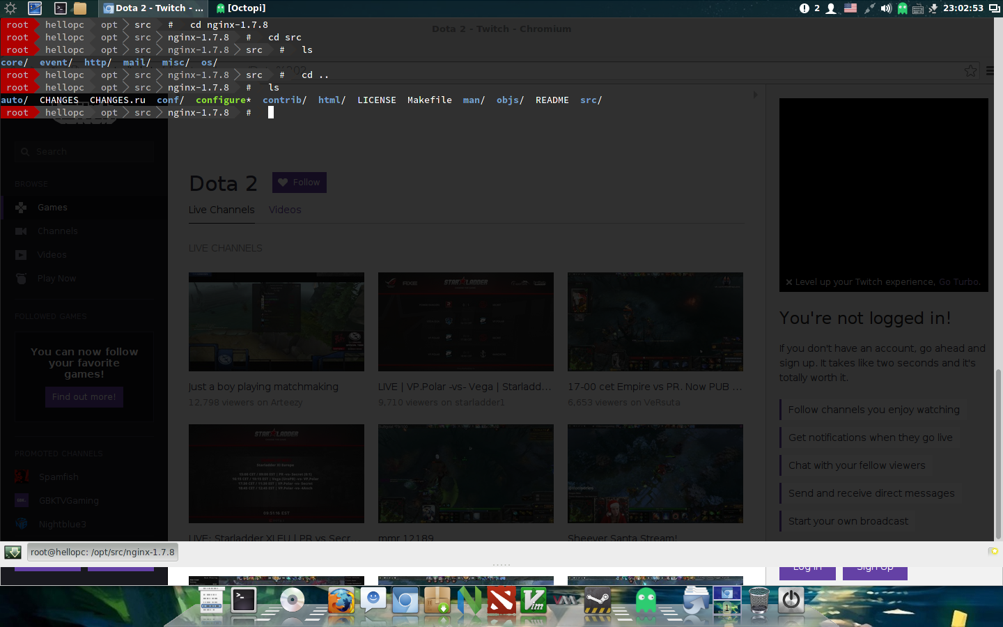This screenshot has width=1003, height=627.
Task: Open Play Now in Twitch sidebar
Action: tap(84, 279)
